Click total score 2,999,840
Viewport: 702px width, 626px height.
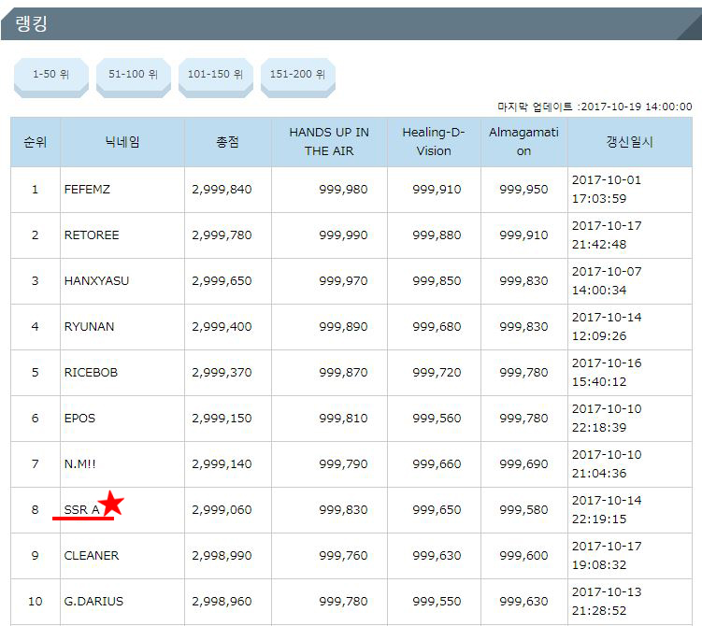pyautogui.click(x=222, y=190)
